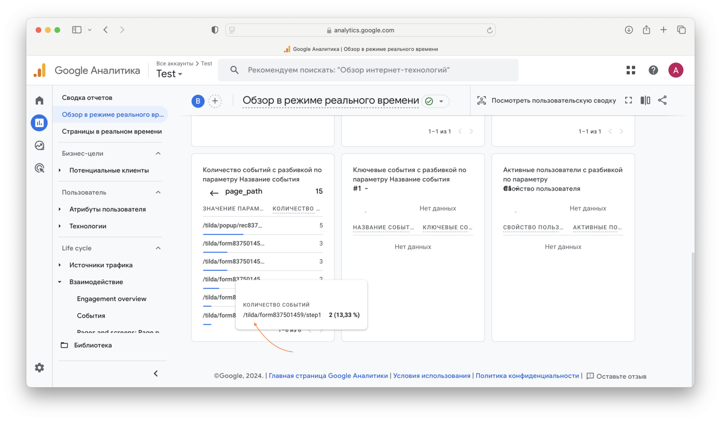Open a new Safari tab

tap(663, 30)
